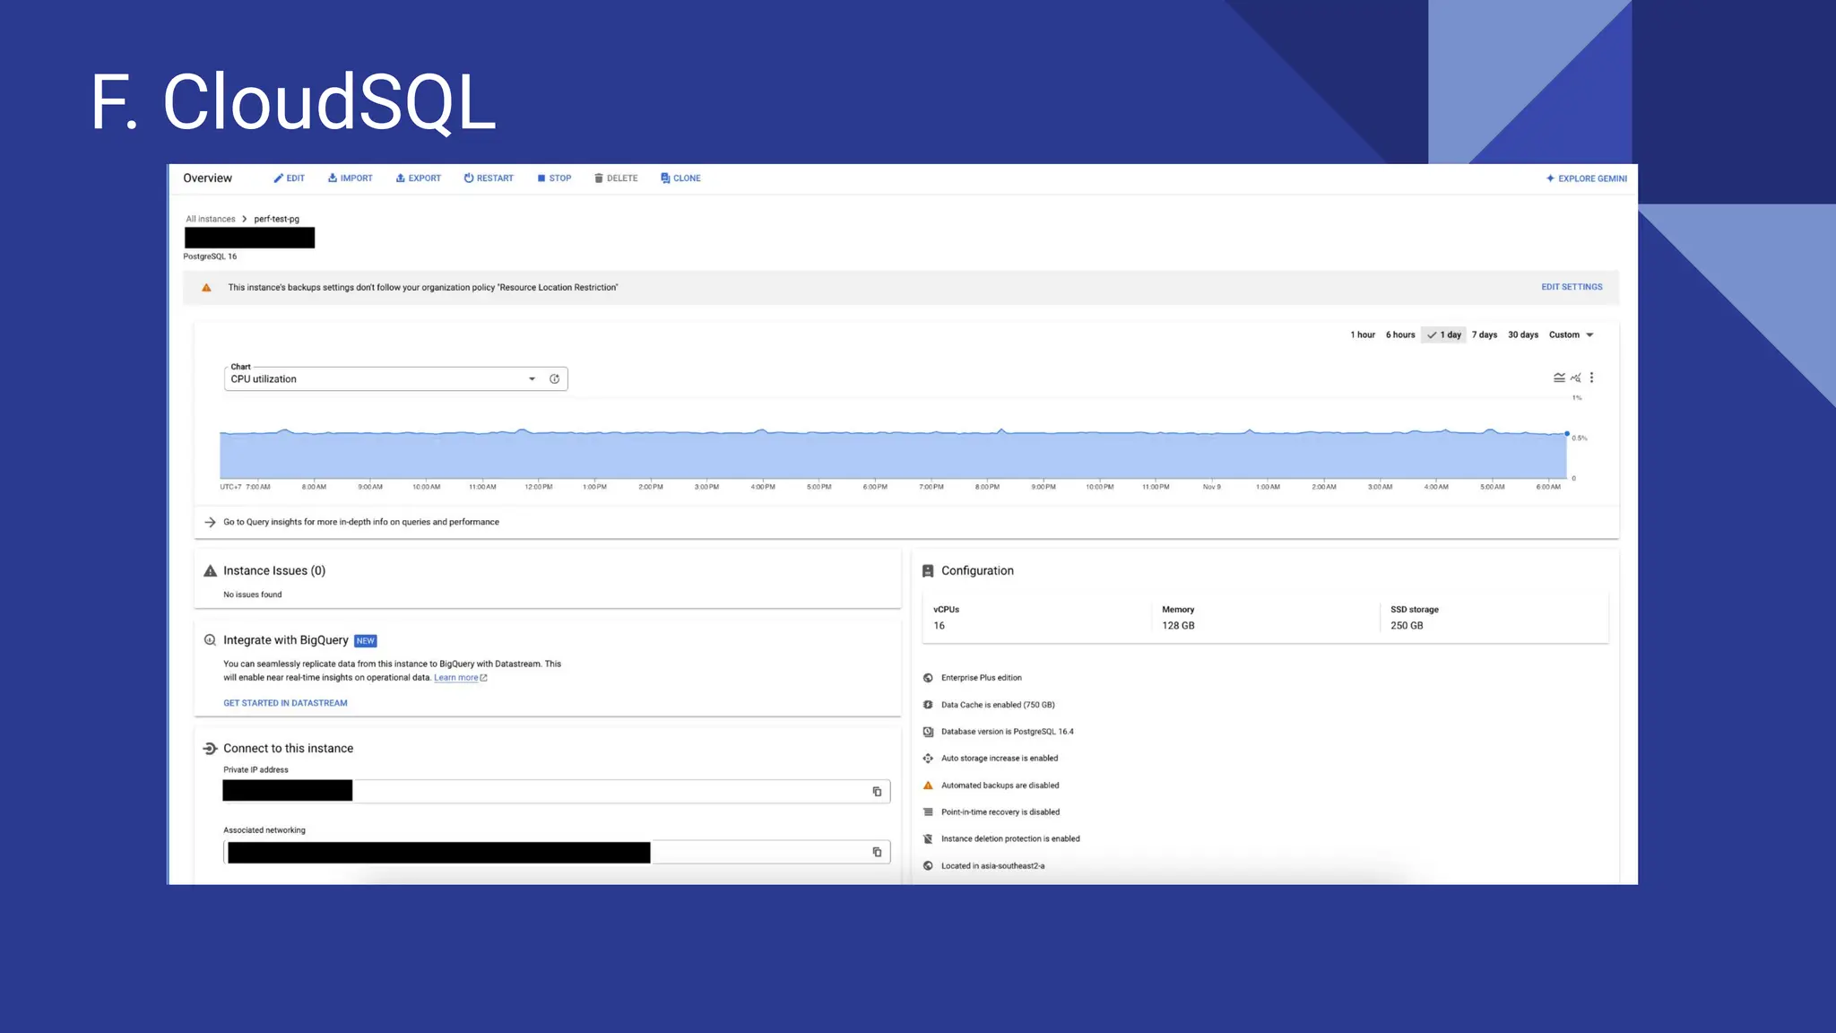Viewport: 1836px width, 1033px height.
Task: Expand the CPU utilization chart dropdown
Action: pyautogui.click(x=532, y=379)
